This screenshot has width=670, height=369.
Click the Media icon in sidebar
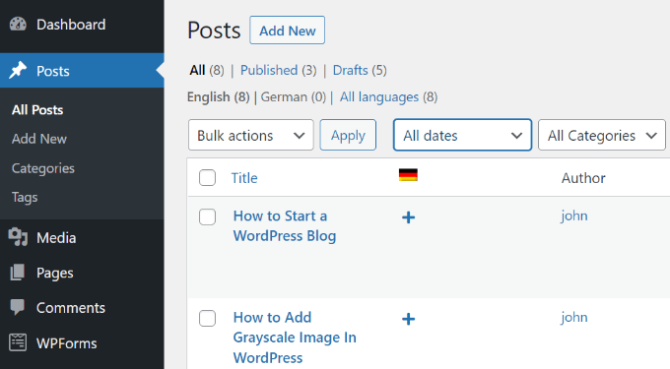tap(18, 237)
